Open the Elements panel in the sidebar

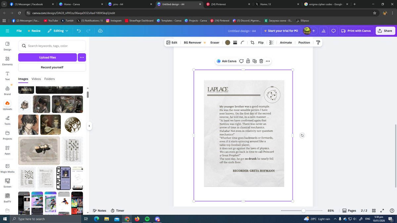tap(7, 60)
